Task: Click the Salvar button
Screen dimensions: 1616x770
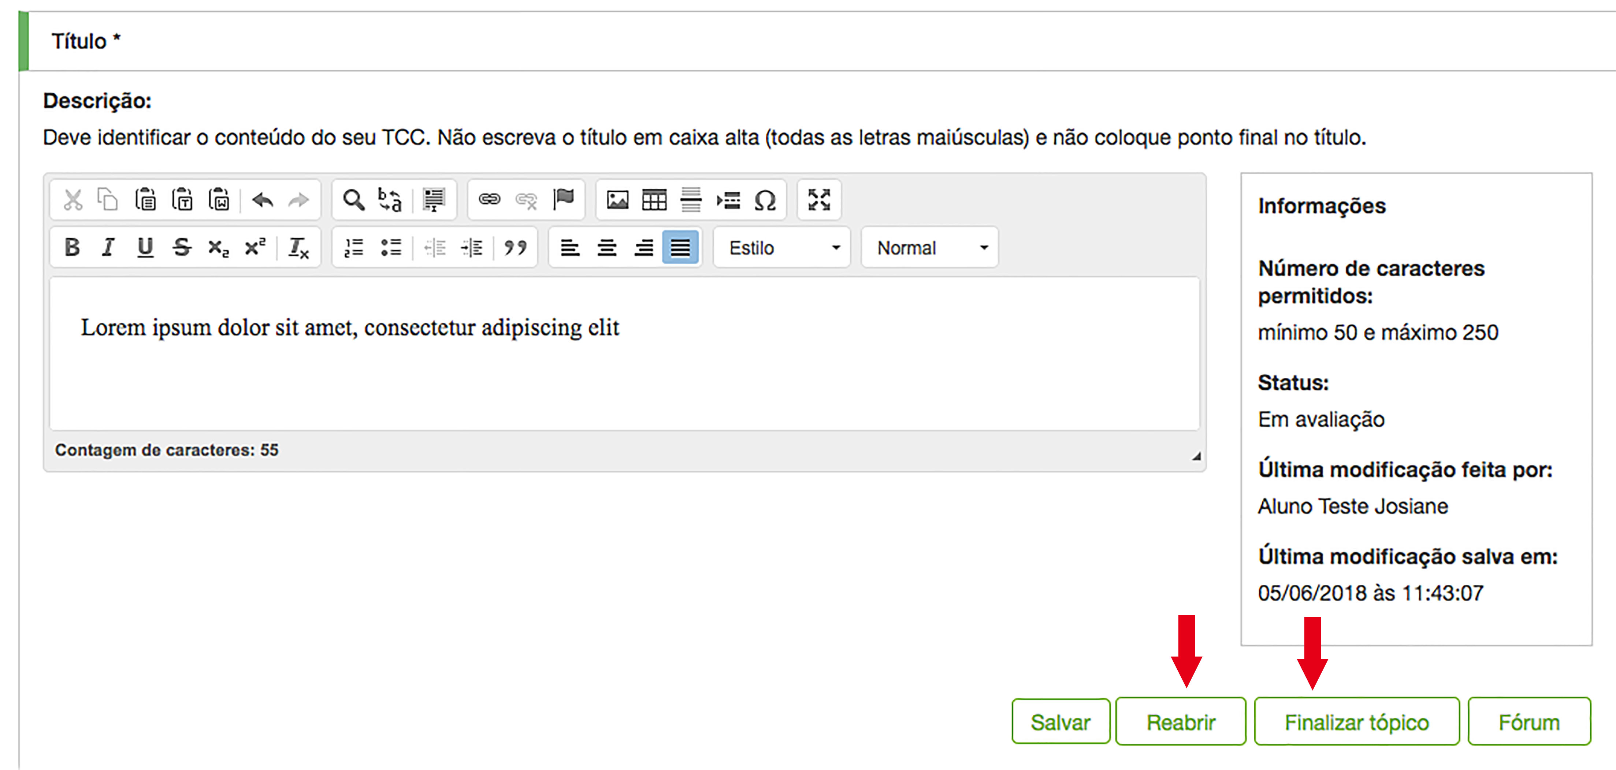Action: click(1060, 722)
